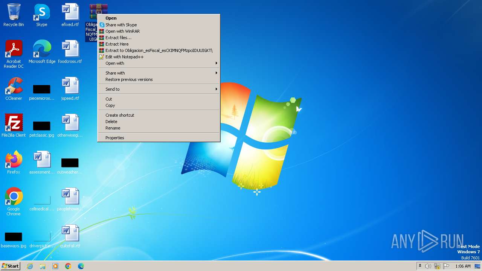This screenshot has height=271, width=482.
Task: Choose Properties in the context menu
Action: coord(159,138)
